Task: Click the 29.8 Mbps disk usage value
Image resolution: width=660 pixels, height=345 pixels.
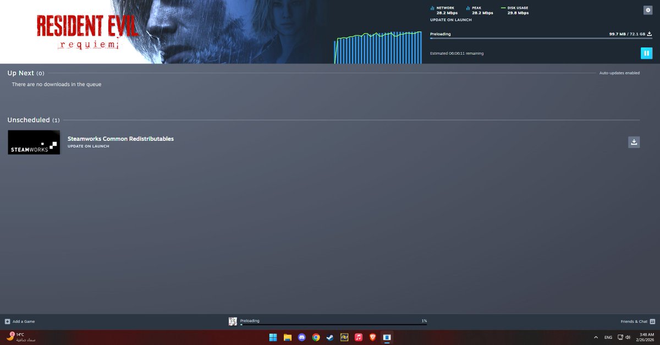Action: (x=518, y=13)
